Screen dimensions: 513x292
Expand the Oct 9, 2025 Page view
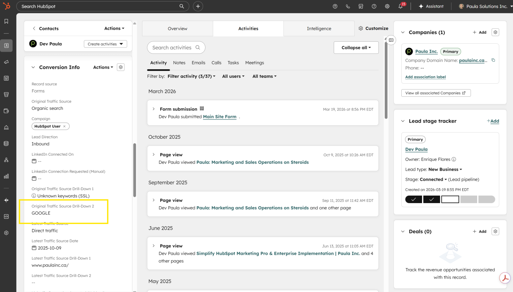coord(154,155)
